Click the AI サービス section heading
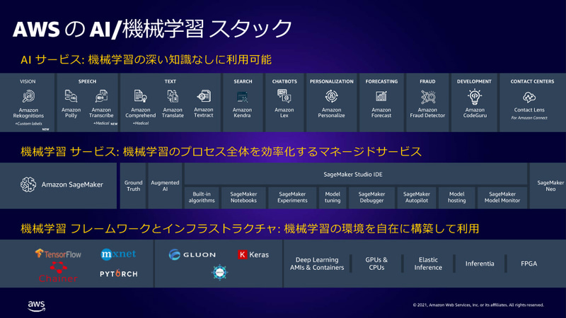 [146, 59]
